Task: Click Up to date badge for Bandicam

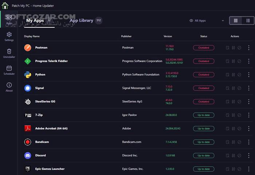Action: click(x=204, y=142)
